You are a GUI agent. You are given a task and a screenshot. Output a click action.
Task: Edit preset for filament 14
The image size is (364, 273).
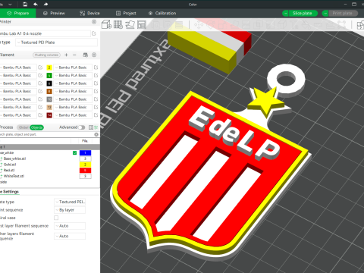96,115
